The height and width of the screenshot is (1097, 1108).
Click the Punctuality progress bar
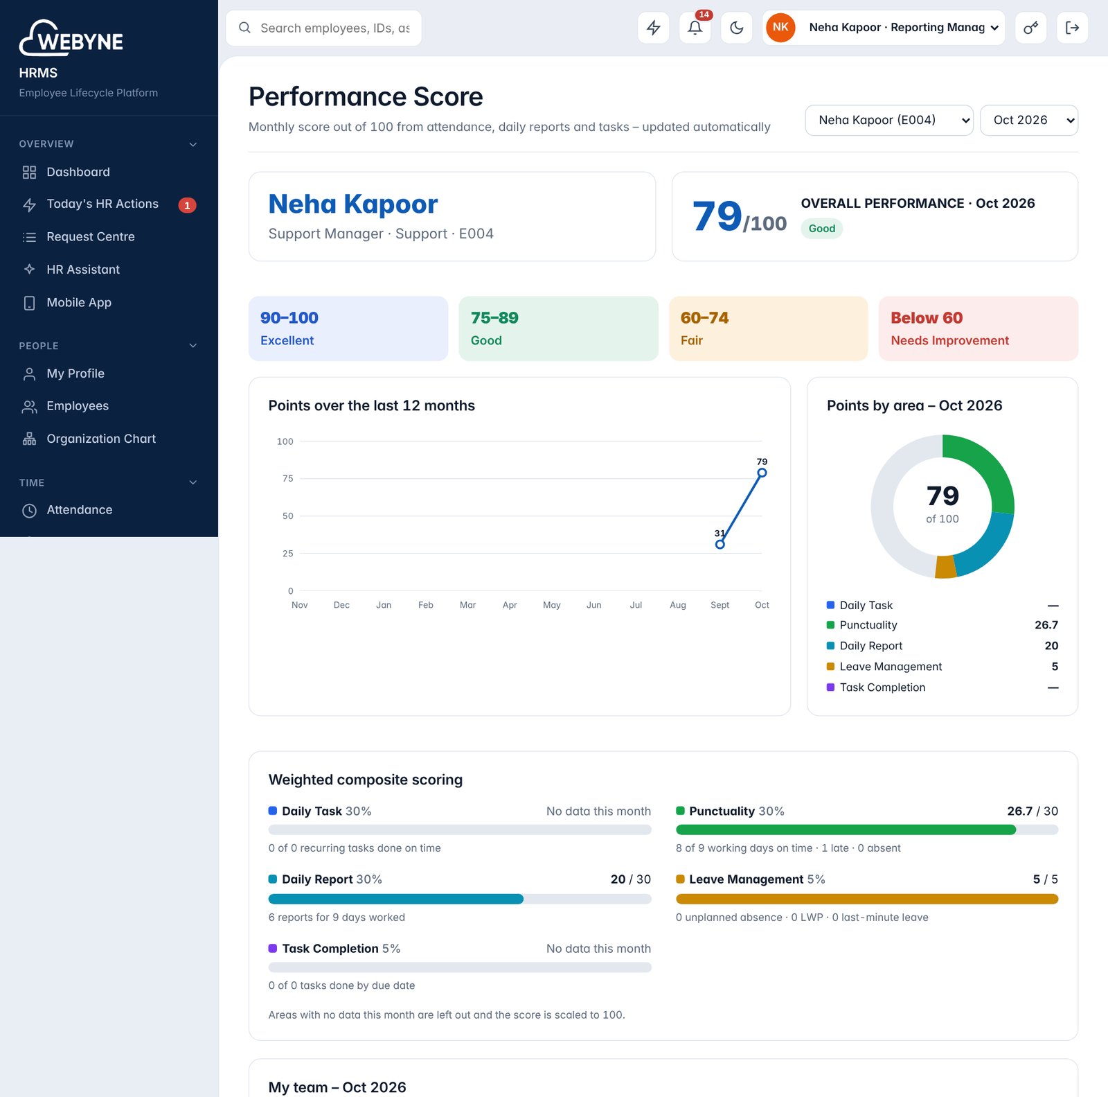click(x=867, y=830)
